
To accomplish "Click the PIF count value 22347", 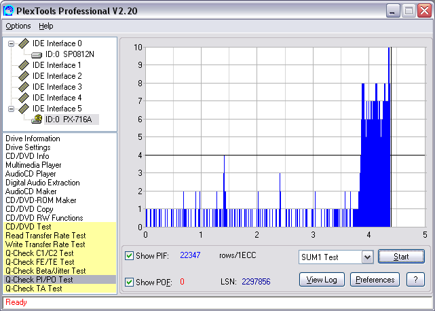I will pos(190,255).
